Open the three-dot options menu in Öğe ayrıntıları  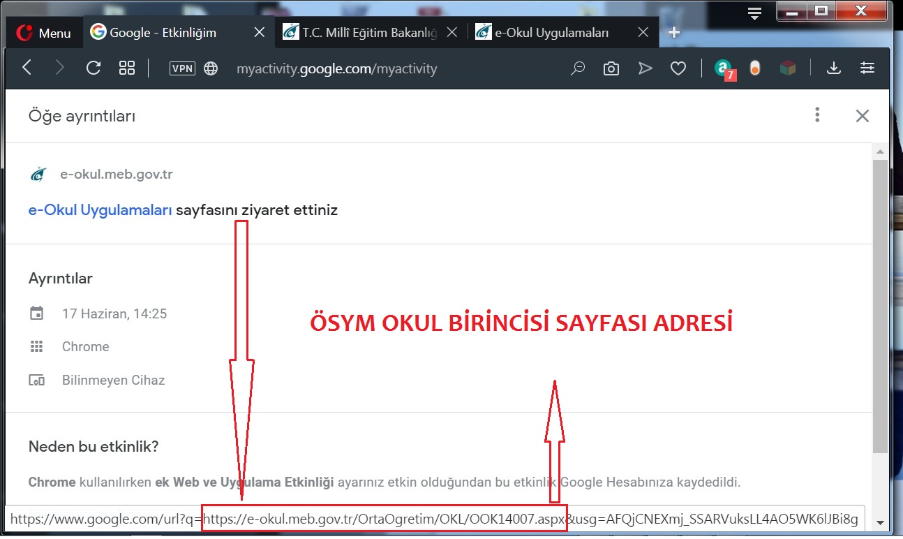click(817, 115)
